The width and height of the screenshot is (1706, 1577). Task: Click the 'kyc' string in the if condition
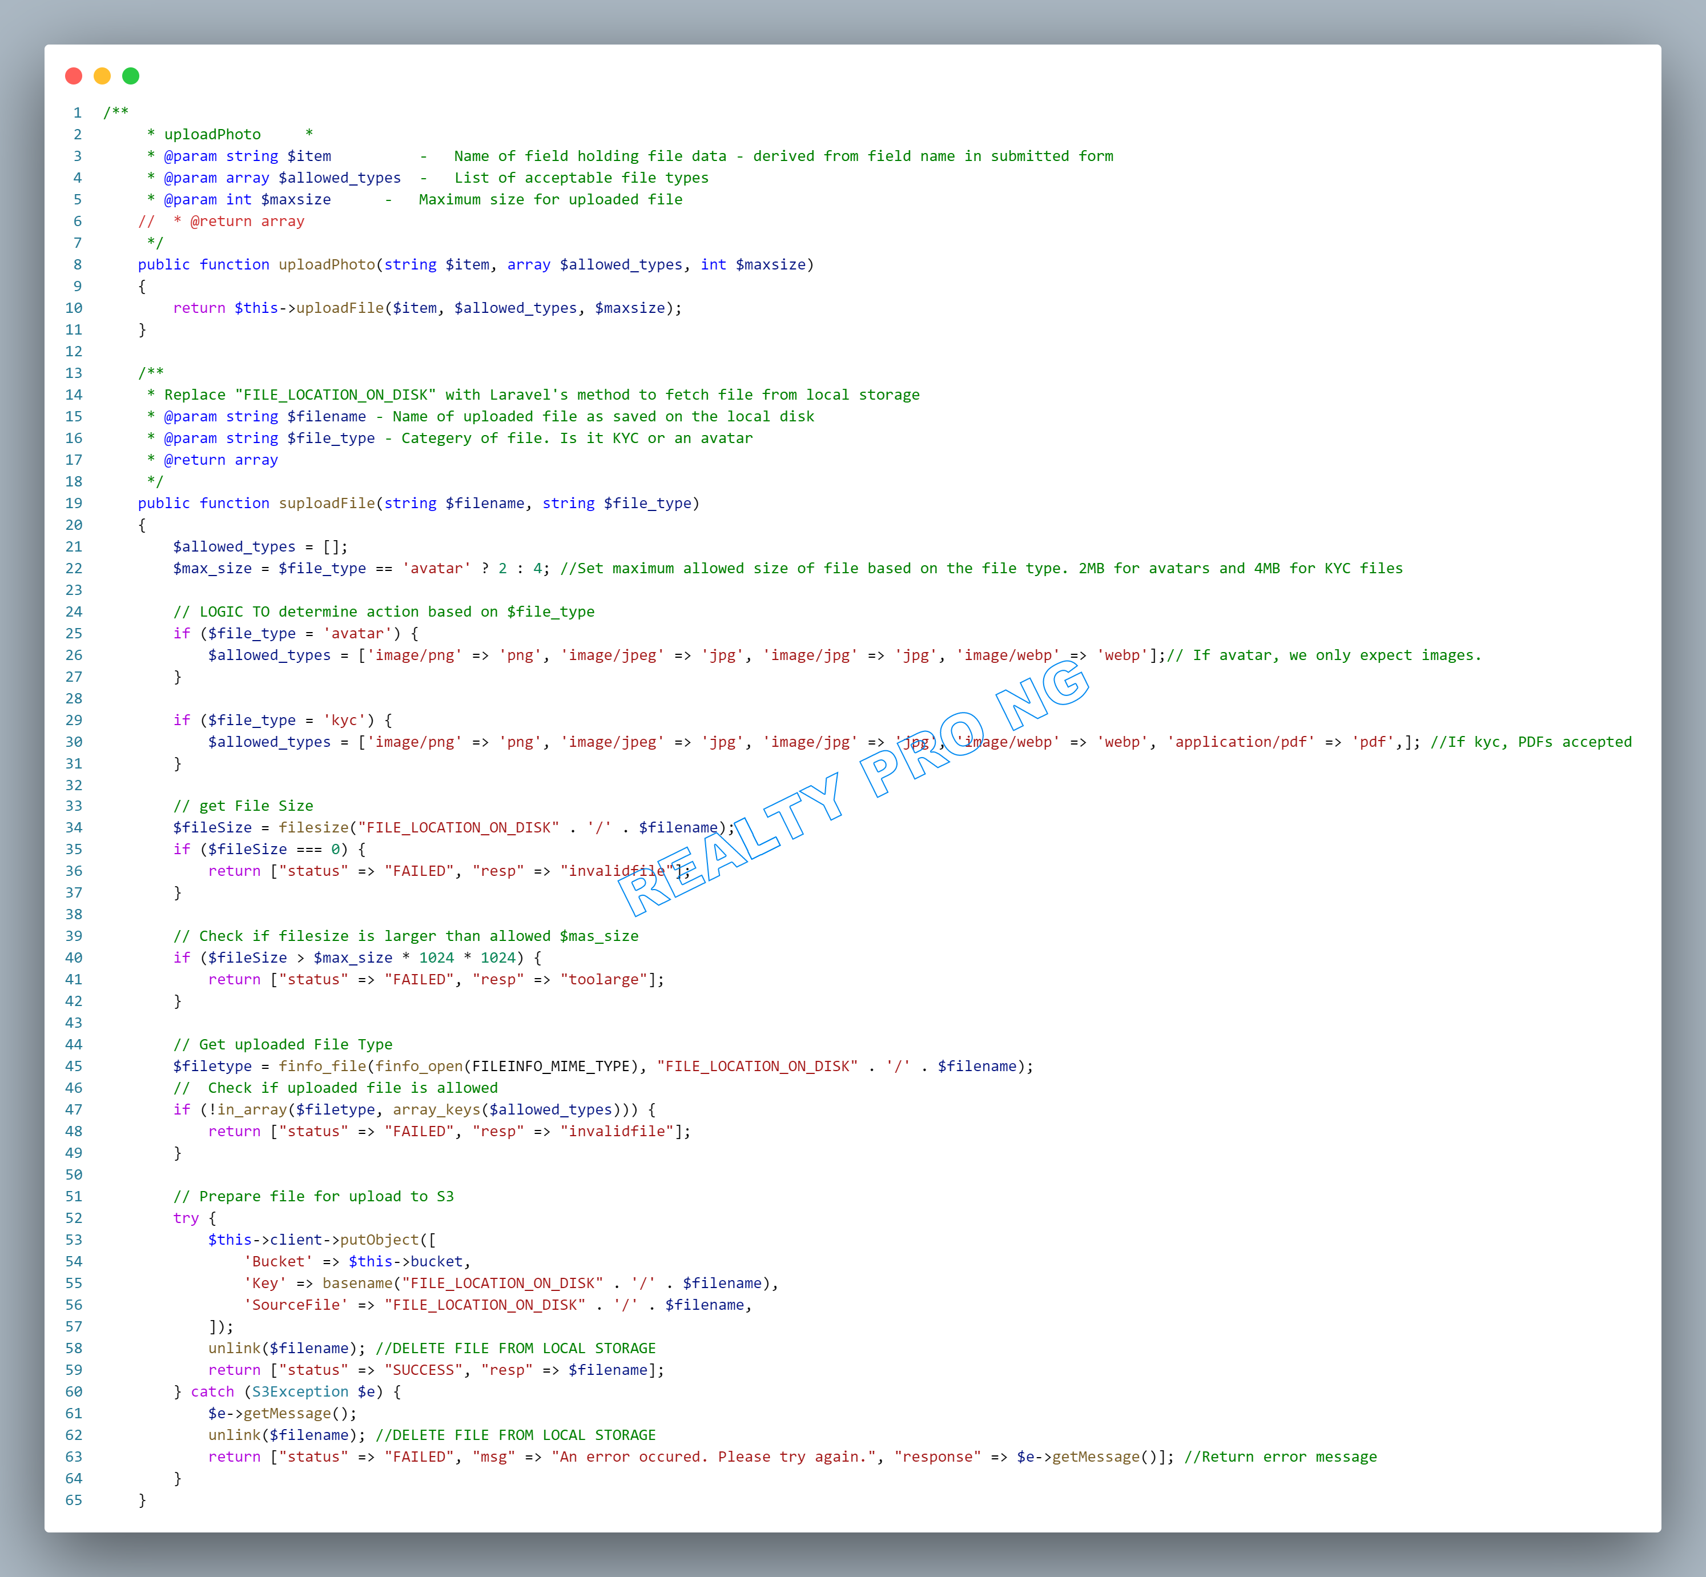[345, 720]
